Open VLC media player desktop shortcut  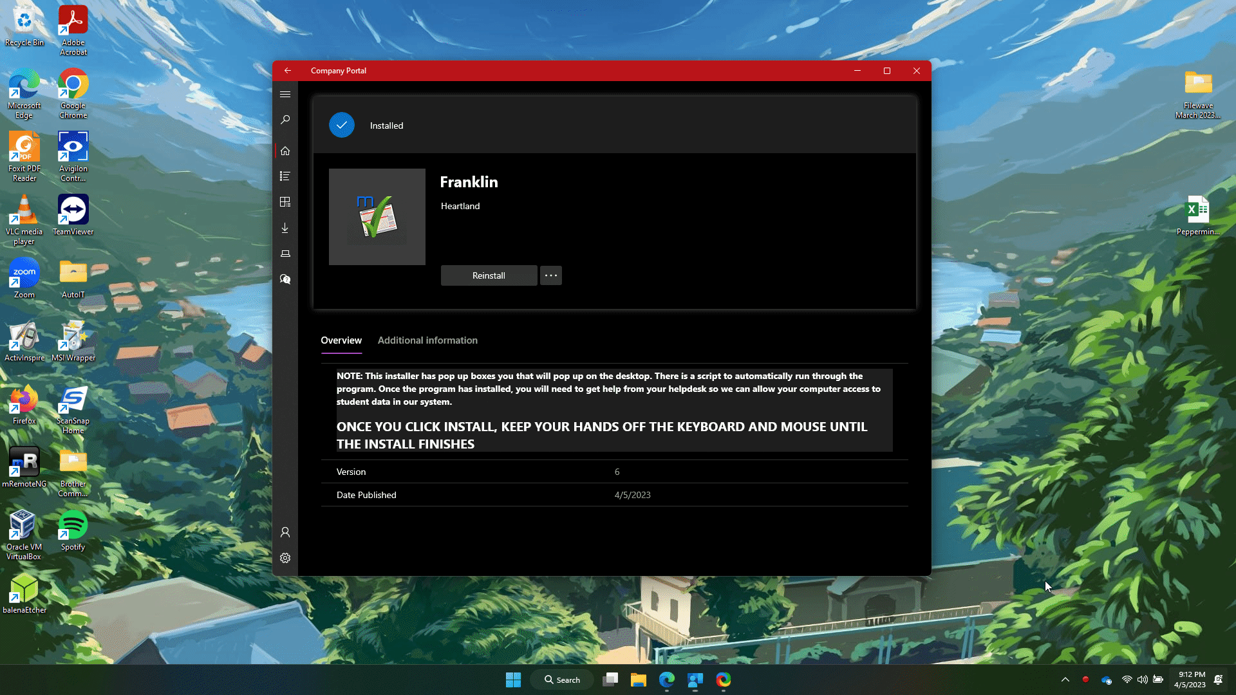tap(24, 220)
